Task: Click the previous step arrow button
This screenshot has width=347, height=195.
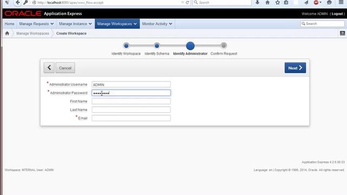Action: (49, 68)
